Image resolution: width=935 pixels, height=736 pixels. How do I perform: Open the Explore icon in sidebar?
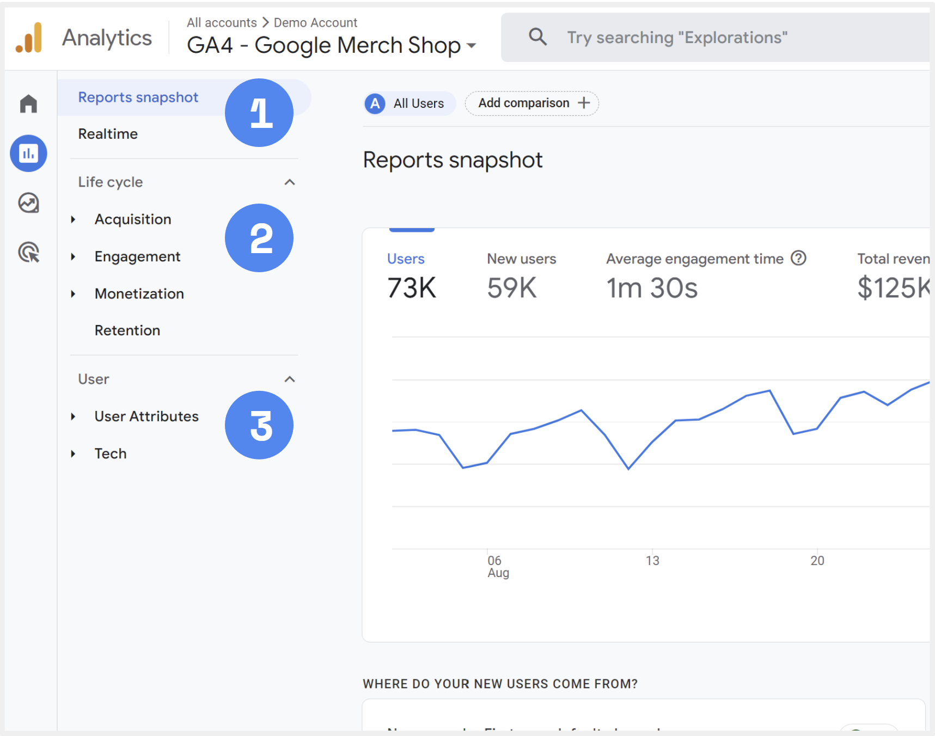[x=28, y=203]
